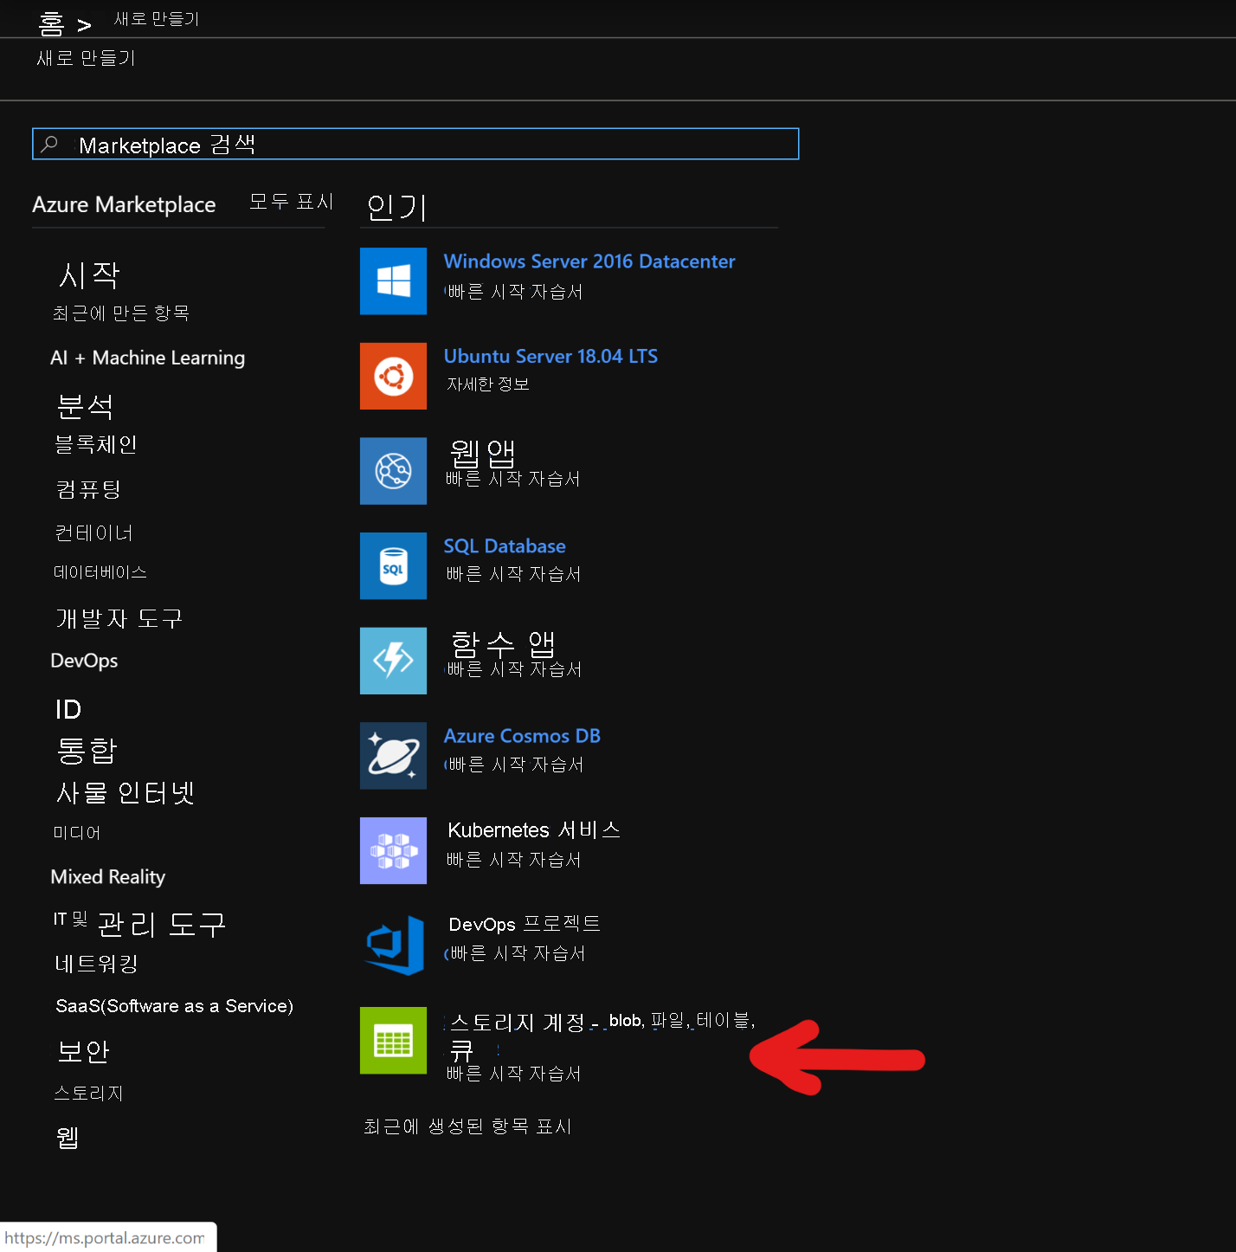Screen dimensions: 1236x1252
Task: Select the 웹 category
Action: coord(68,1138)
